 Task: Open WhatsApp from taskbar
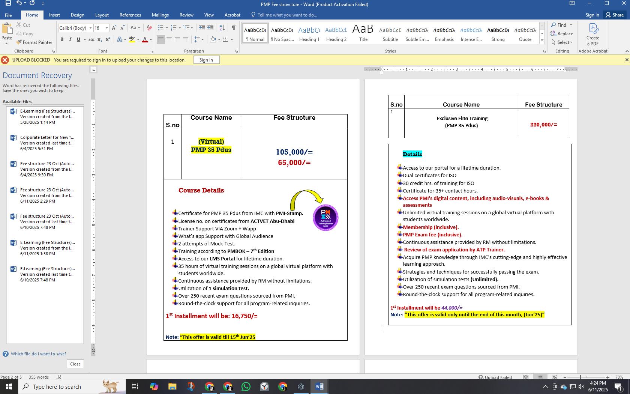(x=246, y=386)
